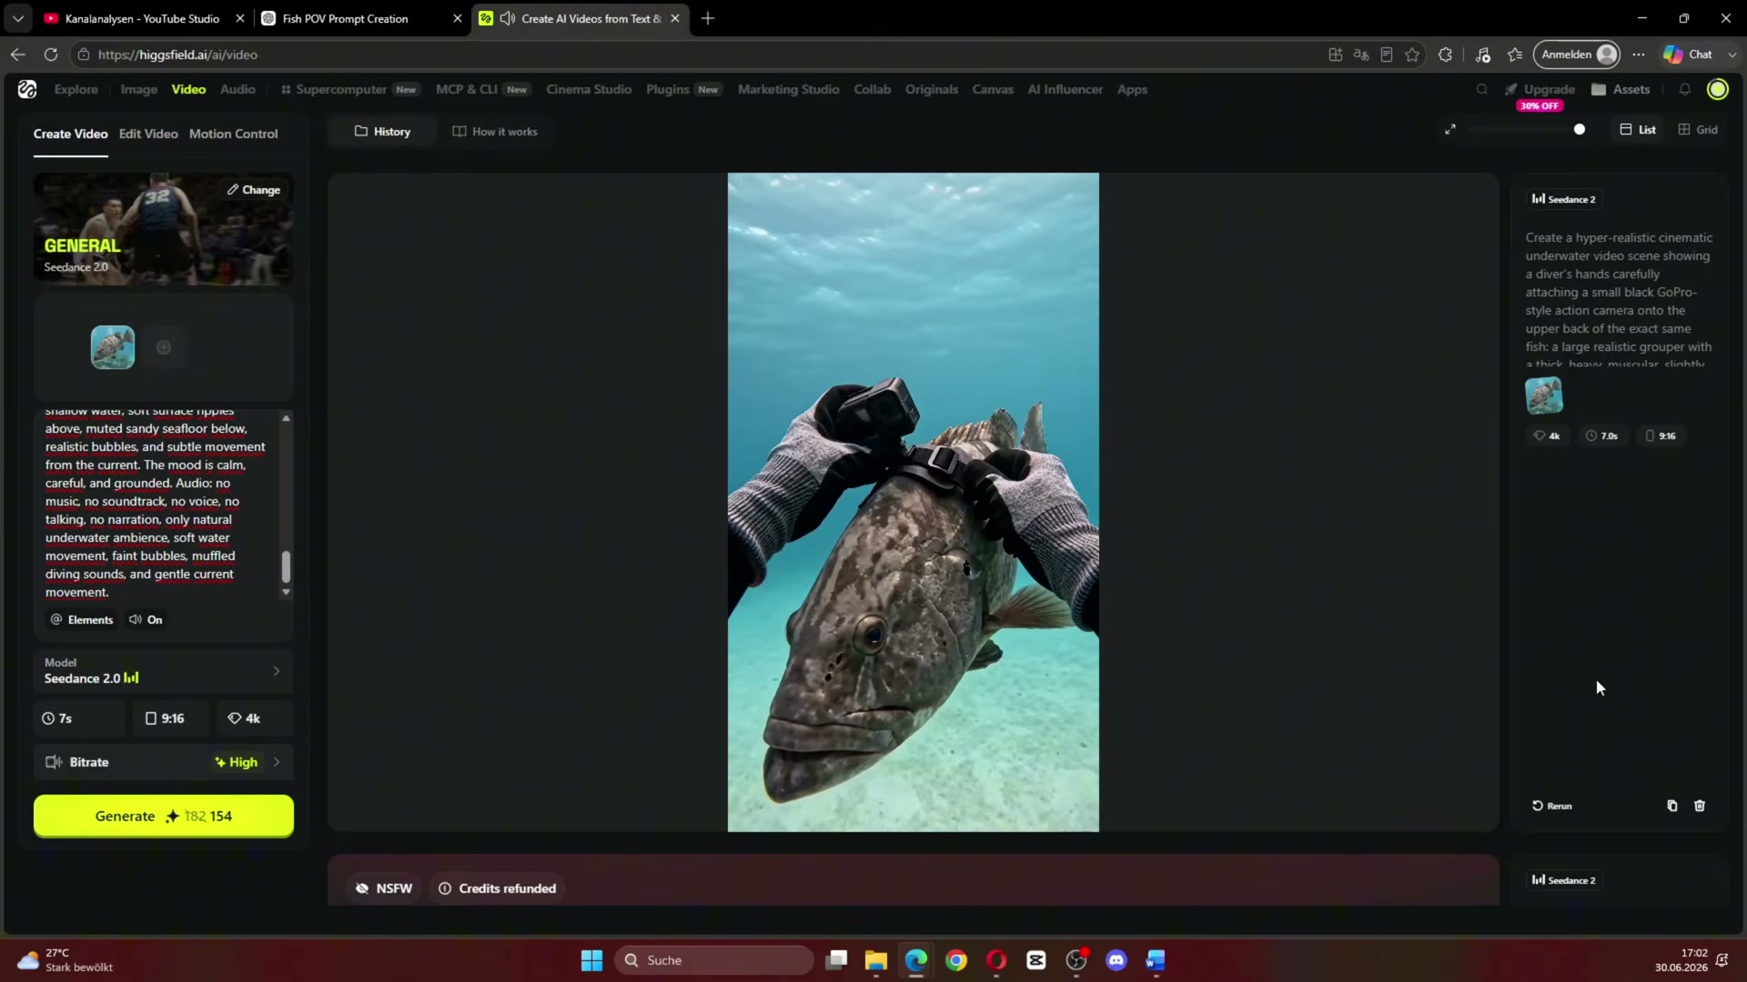This screenshot has width=1747, height=982.
Task: Open the notifications bell icon
Action: (1685, 89)
